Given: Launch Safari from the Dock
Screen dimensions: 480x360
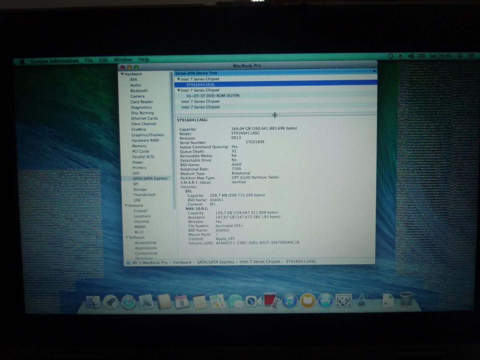Looking at the screenshot, I should 129,302.
